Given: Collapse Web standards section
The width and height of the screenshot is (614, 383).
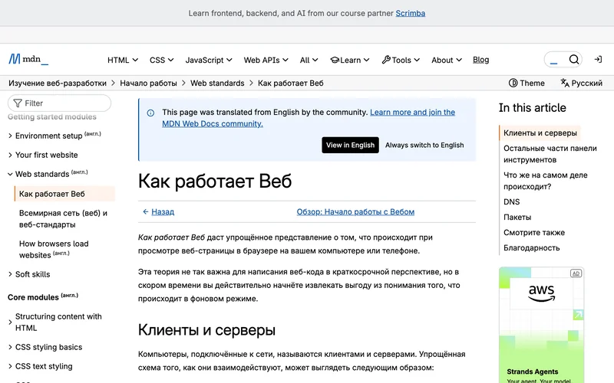Looking at the screenshot, I should tap(48, 174).
